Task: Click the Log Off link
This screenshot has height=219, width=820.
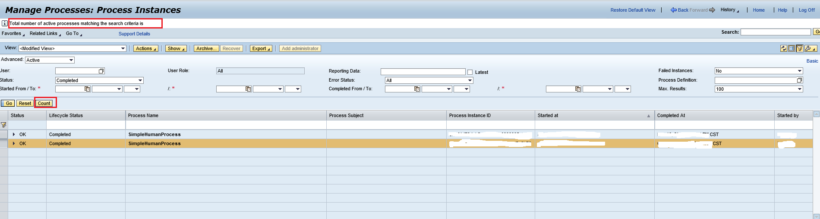Action: [807, 10]
